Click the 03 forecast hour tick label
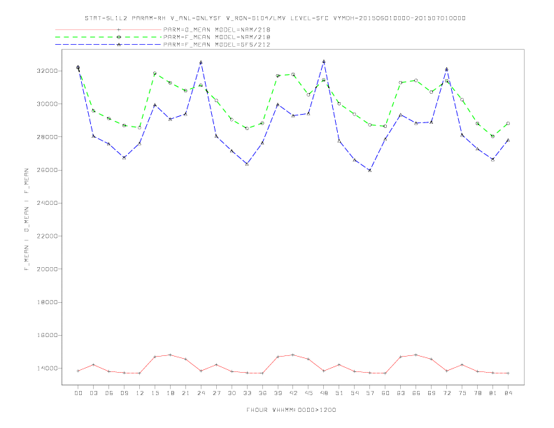This screenshot has height=428, width=554. [x=93, y=393]
